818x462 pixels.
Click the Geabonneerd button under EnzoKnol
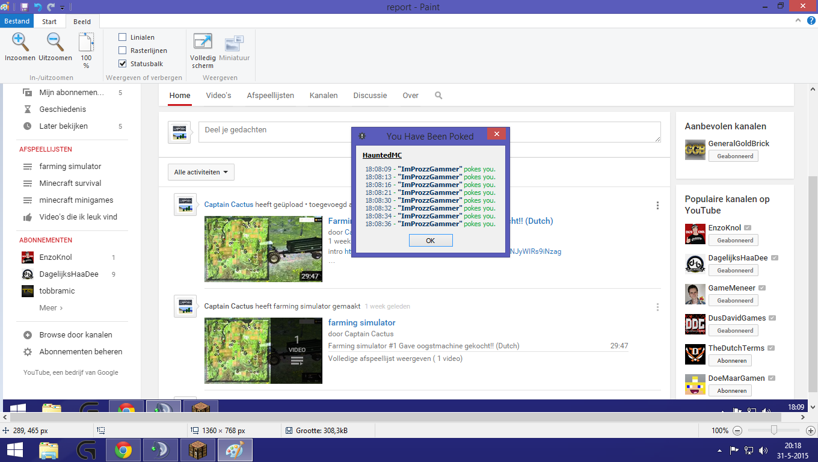pyautogui.click(x=733, y=240)
